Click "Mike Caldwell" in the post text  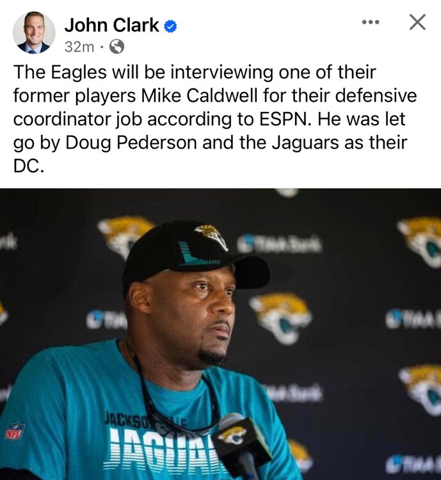(199, 95)
